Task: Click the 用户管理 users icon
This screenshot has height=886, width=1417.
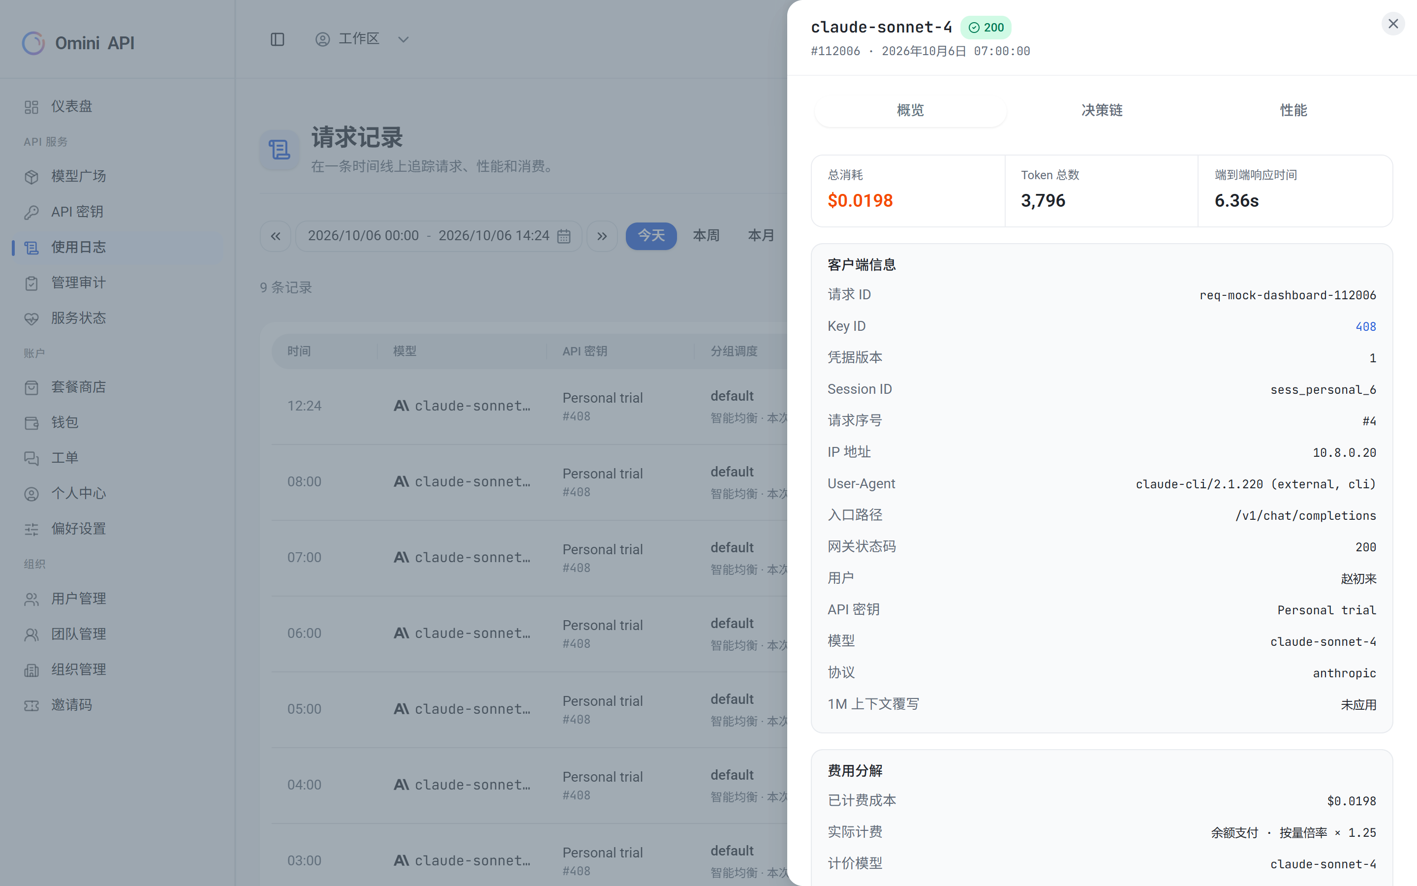Action: pyautogui.click(x=31, y=599)
